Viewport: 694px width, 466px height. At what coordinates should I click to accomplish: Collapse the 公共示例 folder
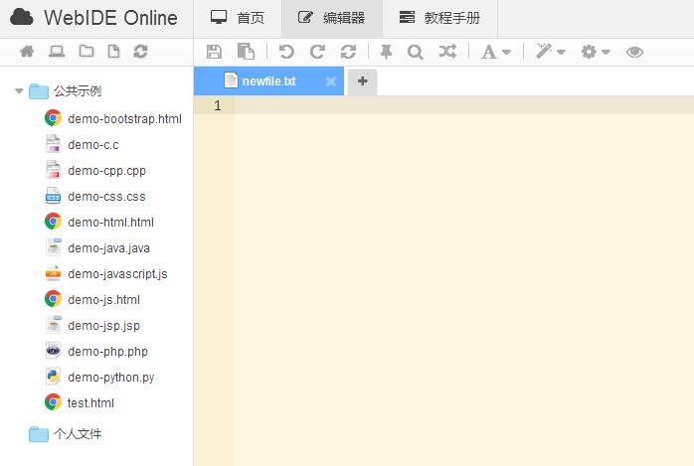tap(19, 91)
